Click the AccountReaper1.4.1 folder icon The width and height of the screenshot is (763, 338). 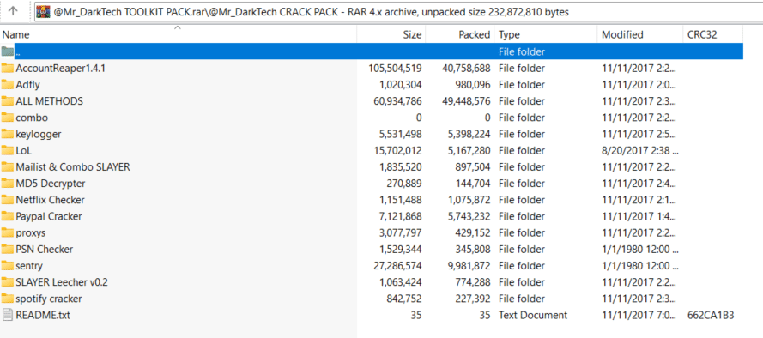[x=8, y=68]
